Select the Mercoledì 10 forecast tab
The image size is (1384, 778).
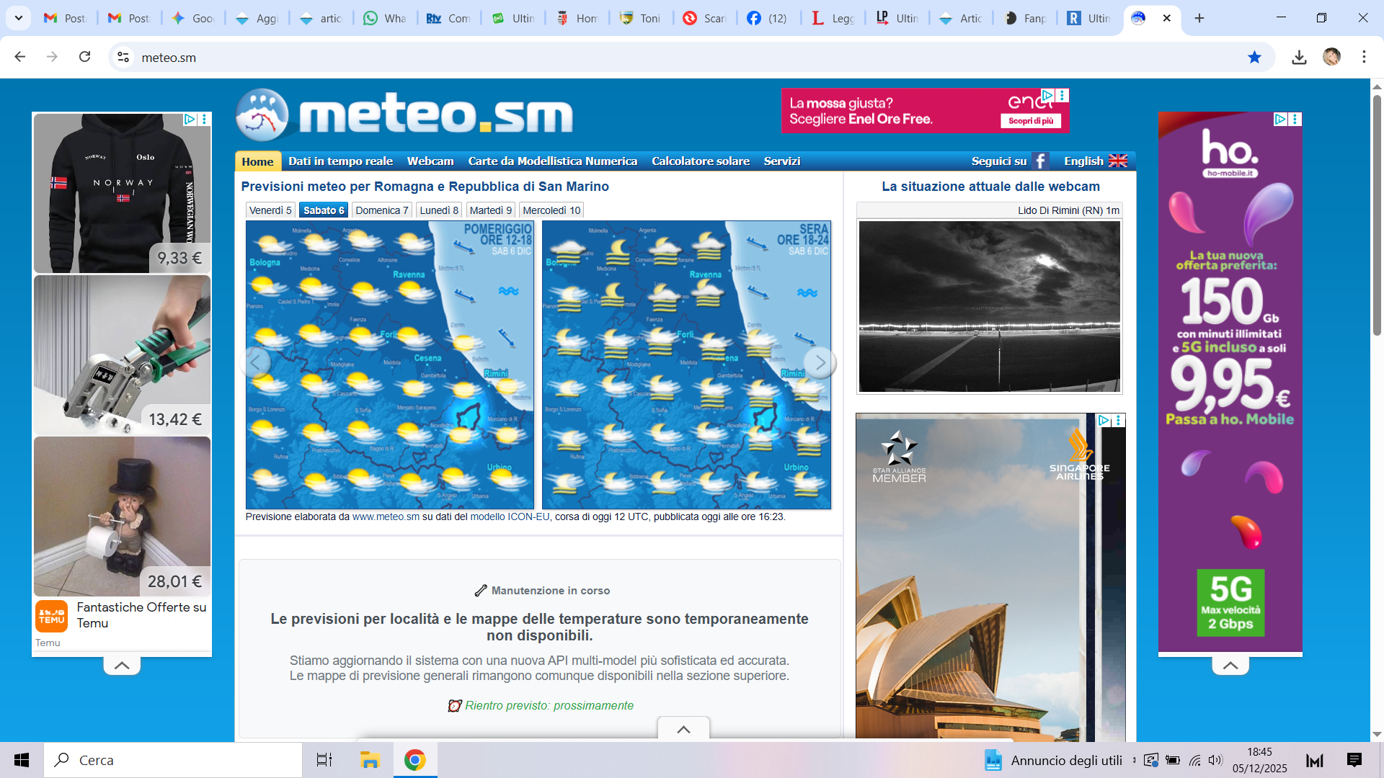point(551,210)
